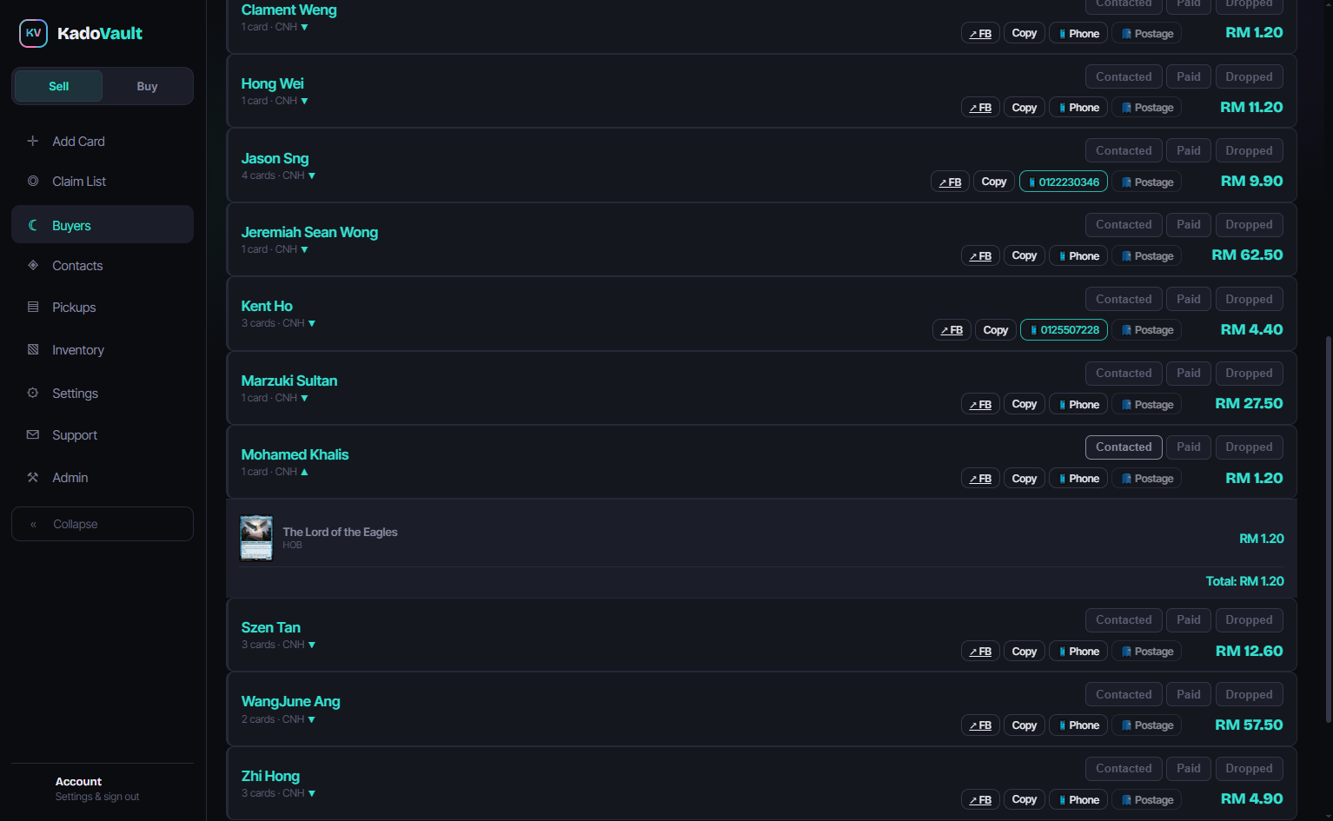Toggle Dropped status for Marzuki Sultan
Screen dimensions: 1333x821
tap(1249, 373)
